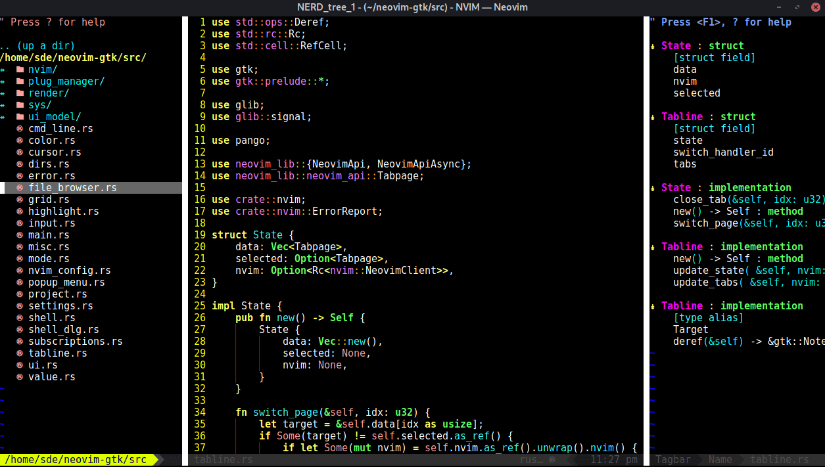Click the Rust icon beside shell_dlg.rs
This screenshot has height=467, width=825.
pyautogui.click(x=20, y=330)
